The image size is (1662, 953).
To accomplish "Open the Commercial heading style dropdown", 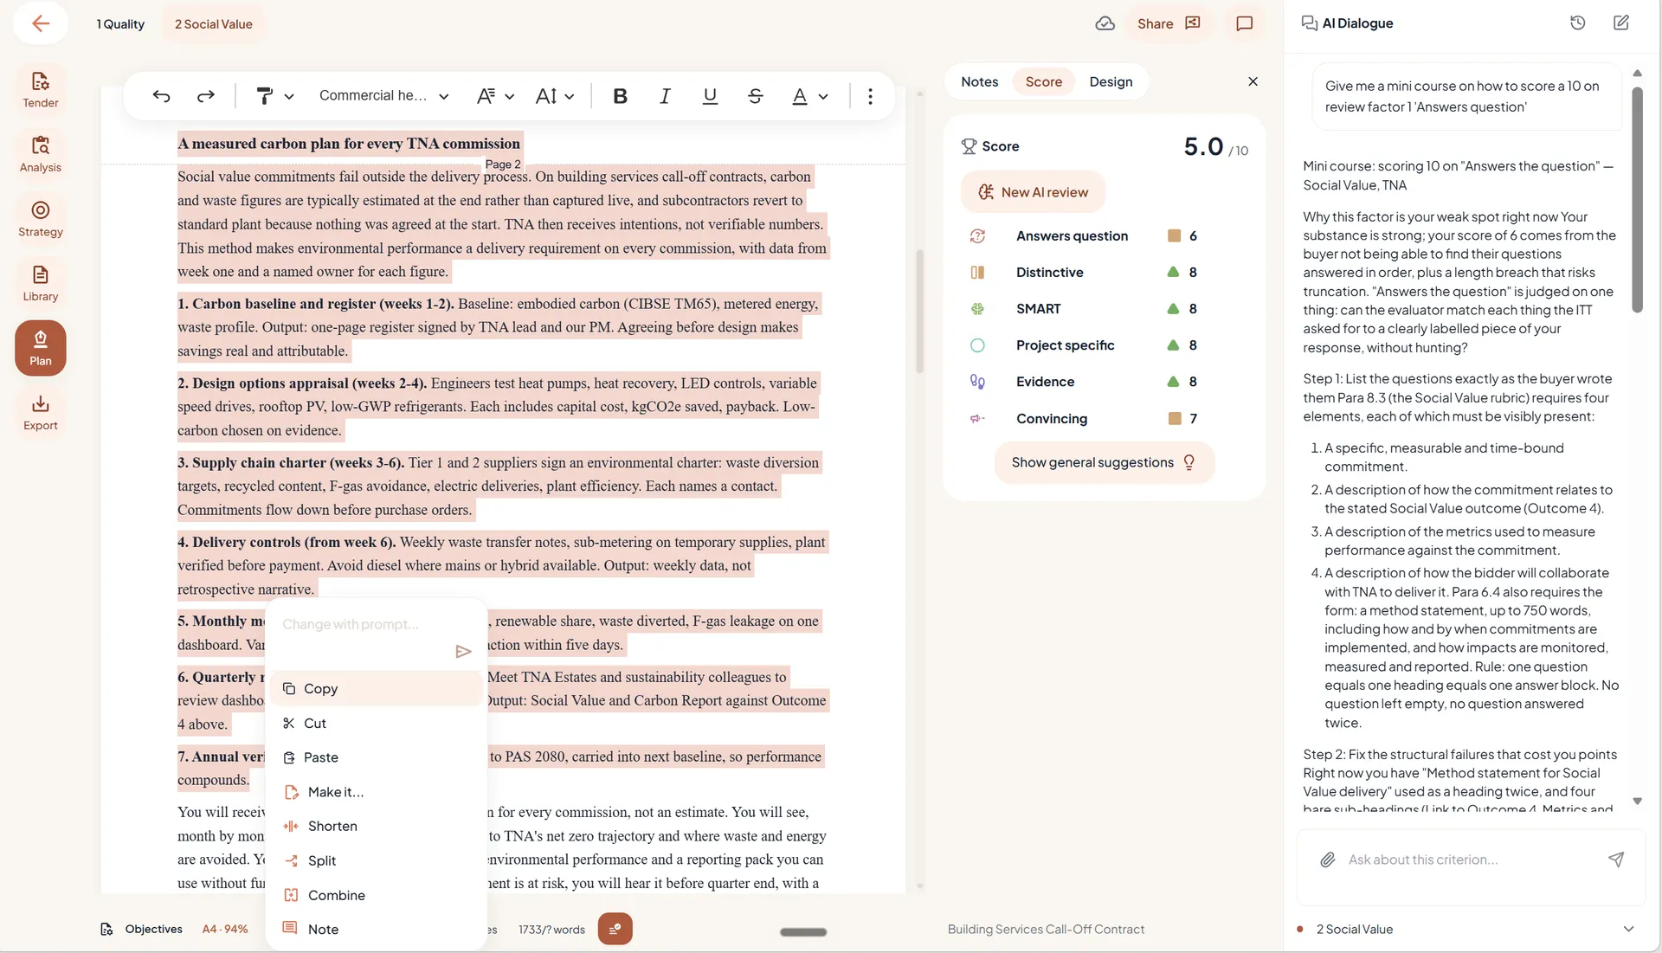I will [383, 96].
